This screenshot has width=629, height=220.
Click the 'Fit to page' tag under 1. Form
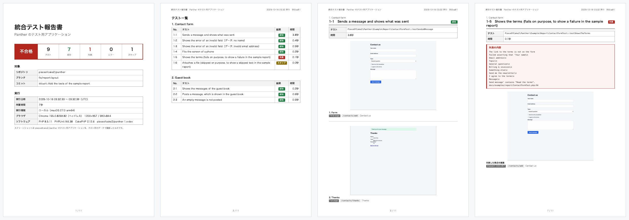pyautogui.click(x=335, y=116)
